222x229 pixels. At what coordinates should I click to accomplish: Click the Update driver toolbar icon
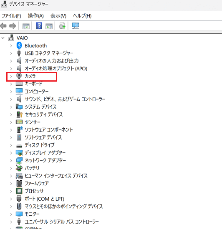pyautogui.click(x=62, y=26)
